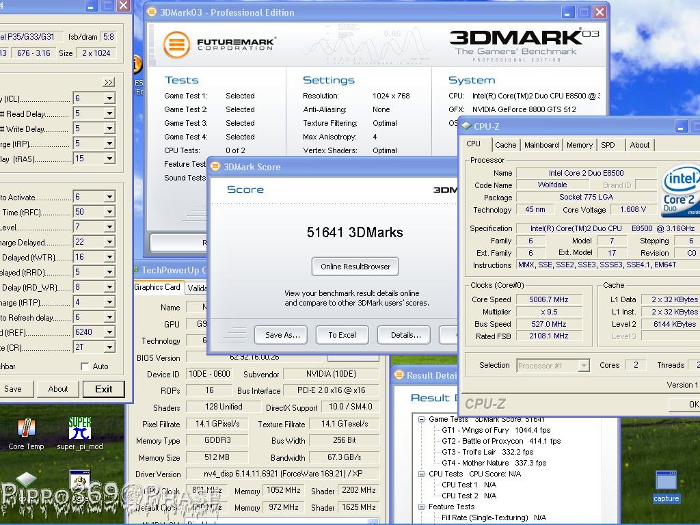The width and height of the screenshot is (700, 525).
Task: Click the Level 2 cache value 6144 KBytes
Action: pyautogui.click(x=671, y=324)
